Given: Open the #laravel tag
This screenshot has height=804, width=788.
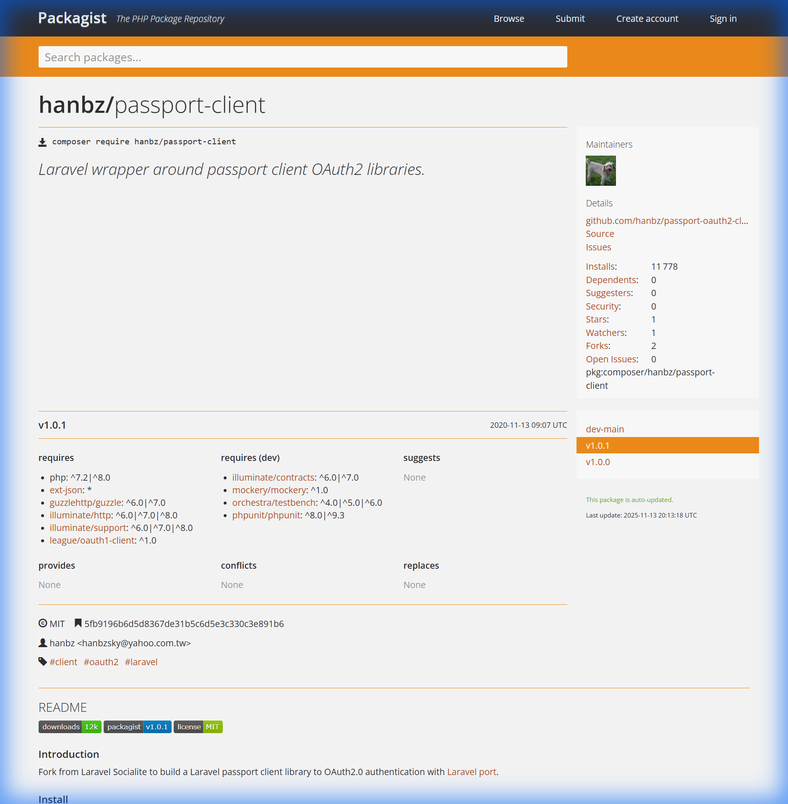Looking at the screenshot, I should (141, 661).
